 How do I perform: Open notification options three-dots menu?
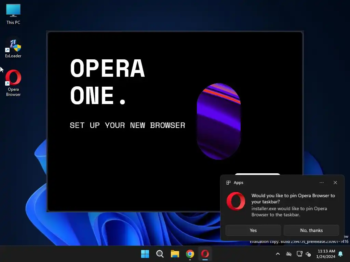(321, 183)
